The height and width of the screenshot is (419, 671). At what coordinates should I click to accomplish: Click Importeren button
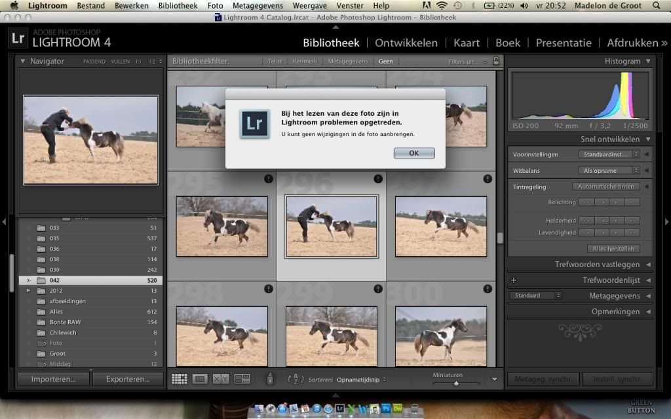pos(54,379)
